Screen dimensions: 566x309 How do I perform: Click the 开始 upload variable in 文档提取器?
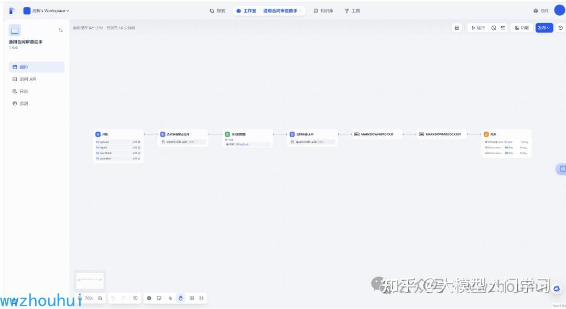(x=247, y=144)
